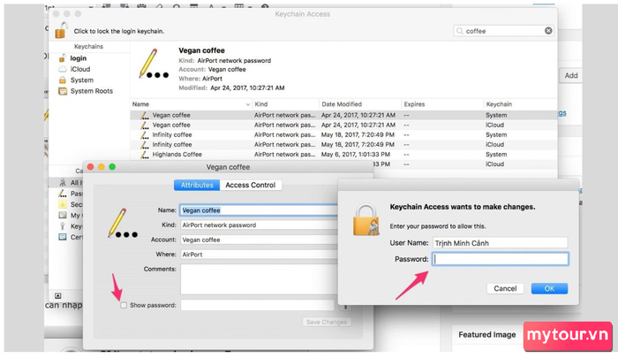Sort list by the Kind column header
The height and width of the screenshot is (358, 618).
click(286, 104)
